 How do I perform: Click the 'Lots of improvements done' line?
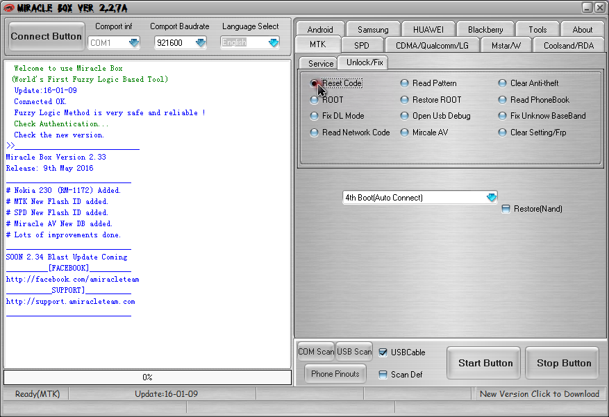63,235
